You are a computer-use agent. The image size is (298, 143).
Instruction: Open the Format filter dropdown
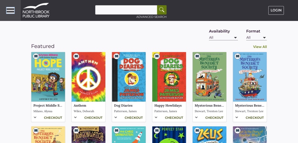pyautogui.click(x=256, y=38)
